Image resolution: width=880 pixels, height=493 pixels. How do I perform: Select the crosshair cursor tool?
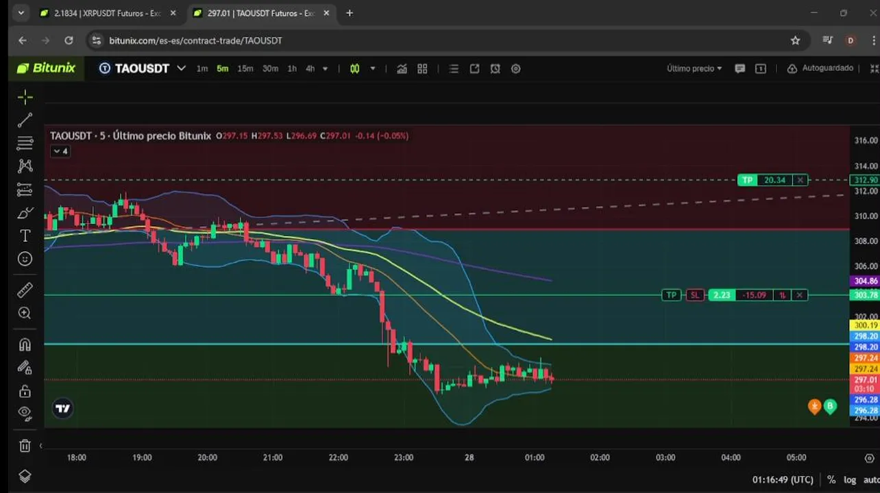point(25,97)
